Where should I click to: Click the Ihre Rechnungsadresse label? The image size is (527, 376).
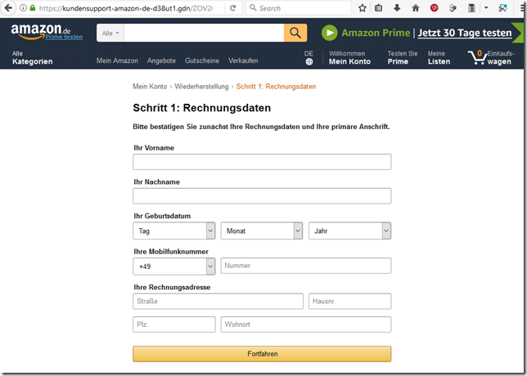point(172,288)
